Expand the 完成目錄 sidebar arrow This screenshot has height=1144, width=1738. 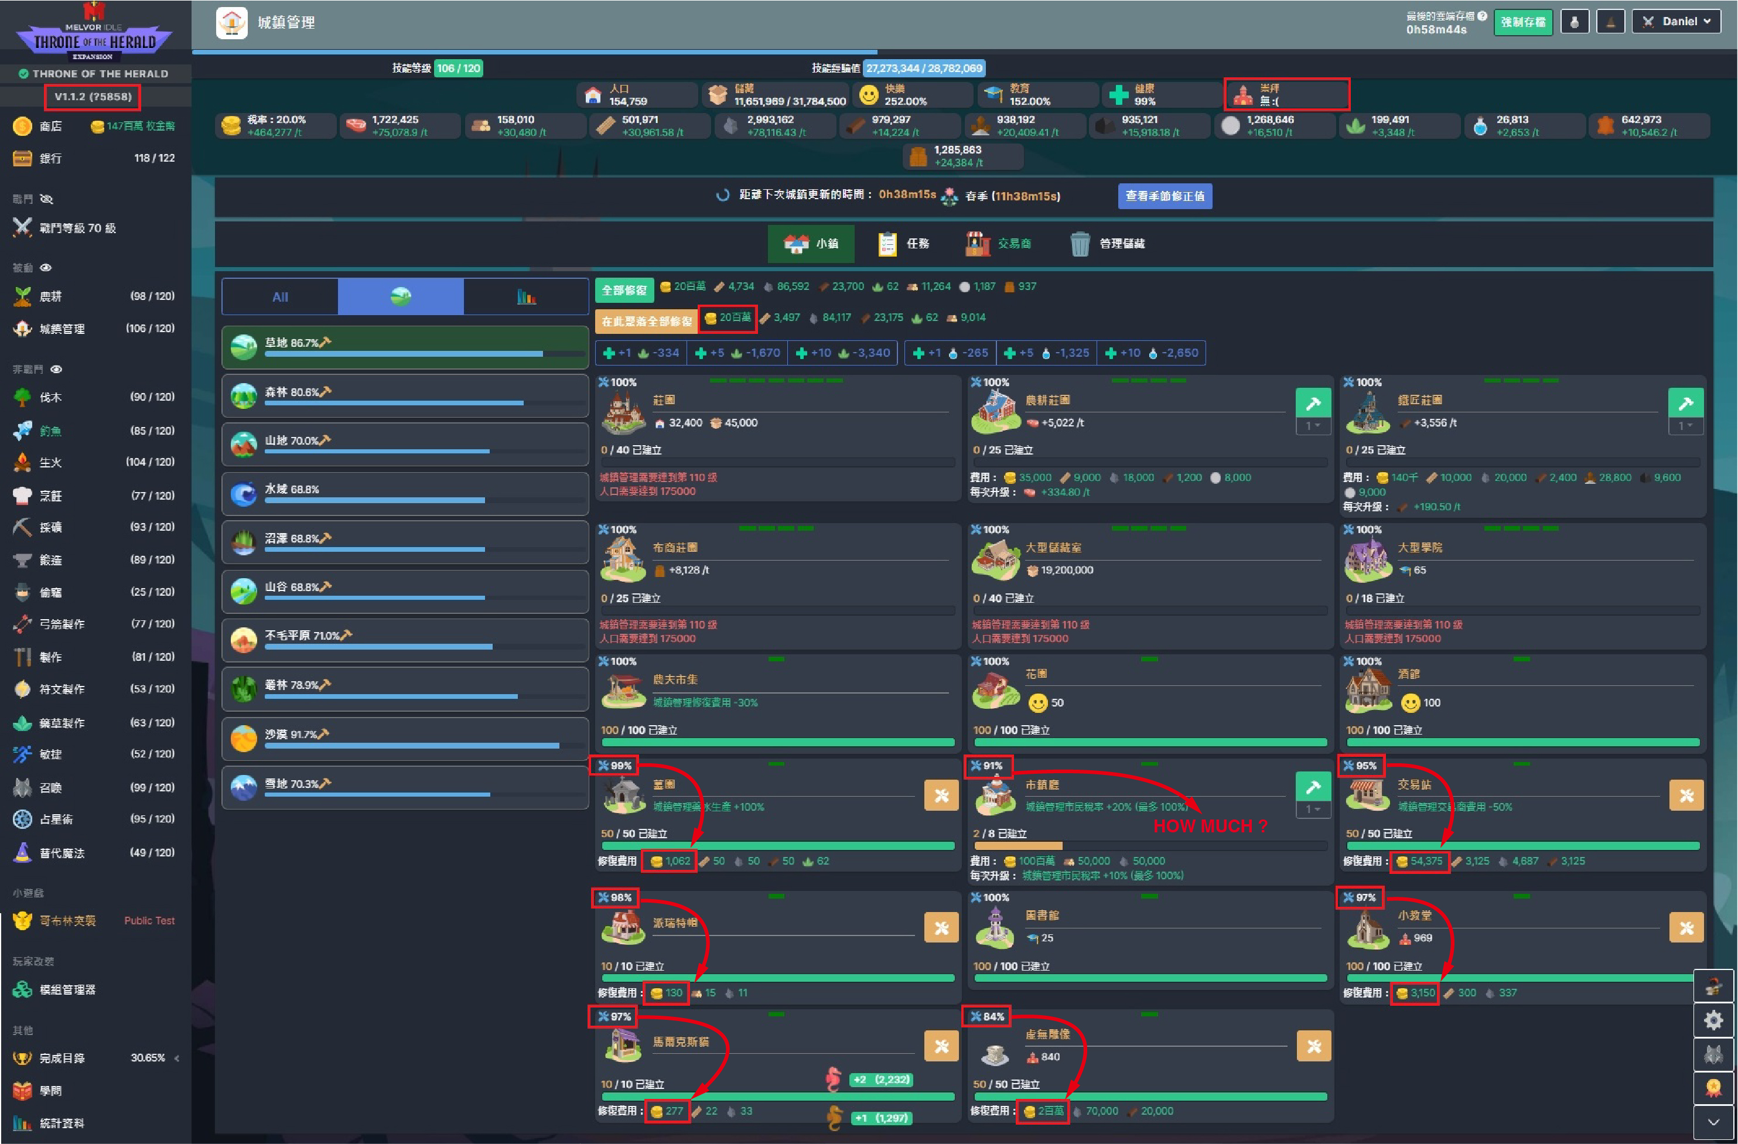tap(177, 1058)
